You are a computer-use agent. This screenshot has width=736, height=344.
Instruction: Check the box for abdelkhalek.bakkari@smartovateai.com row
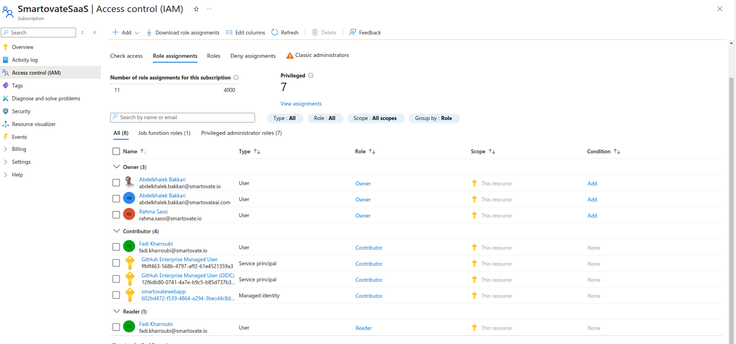(116, 199)
